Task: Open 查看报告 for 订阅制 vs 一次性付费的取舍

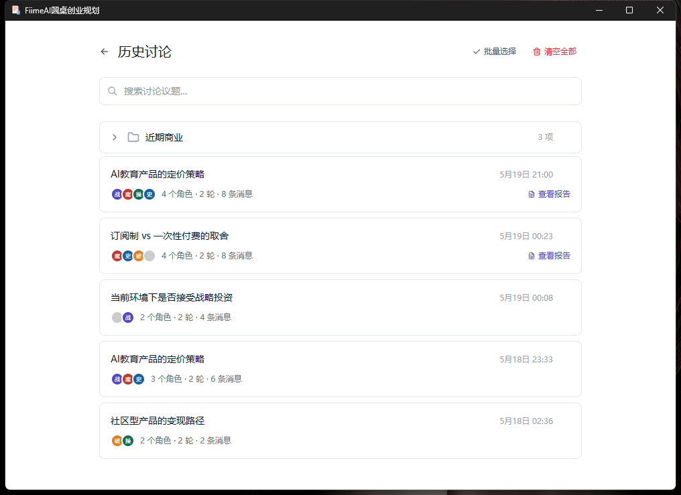Action: 550,256
